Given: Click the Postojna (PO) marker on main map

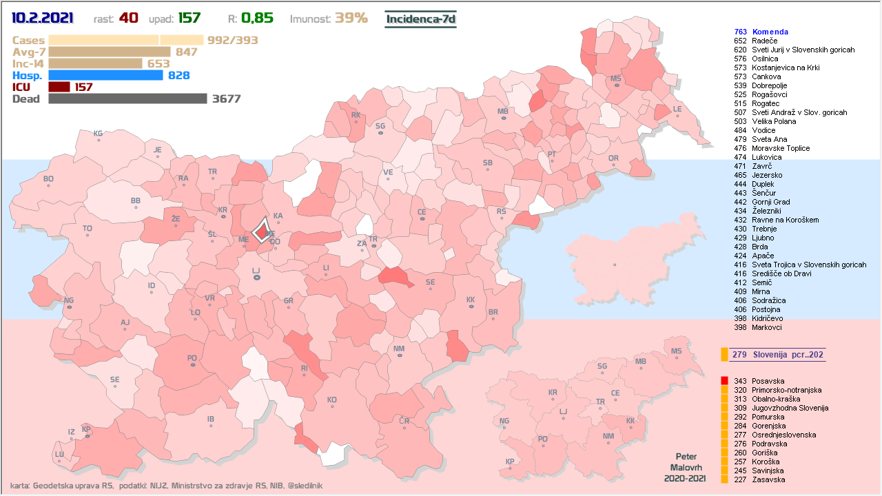Looking at the screenshot, I should click(x=192, y=365).
